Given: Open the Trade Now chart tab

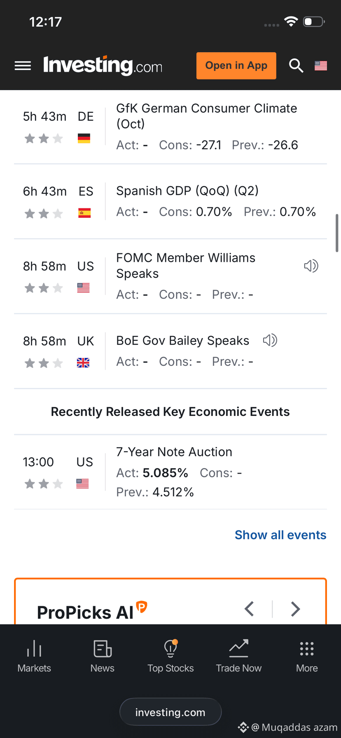Looking at the screenshot, I should [238, 656].
